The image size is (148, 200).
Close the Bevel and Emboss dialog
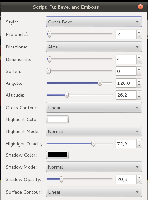140,7
